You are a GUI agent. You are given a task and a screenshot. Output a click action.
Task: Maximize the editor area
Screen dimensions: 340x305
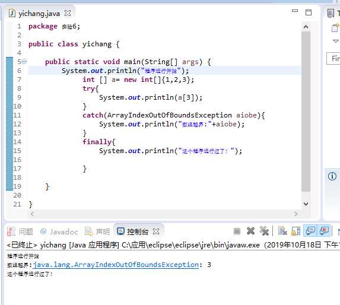(x=309, y=12)
